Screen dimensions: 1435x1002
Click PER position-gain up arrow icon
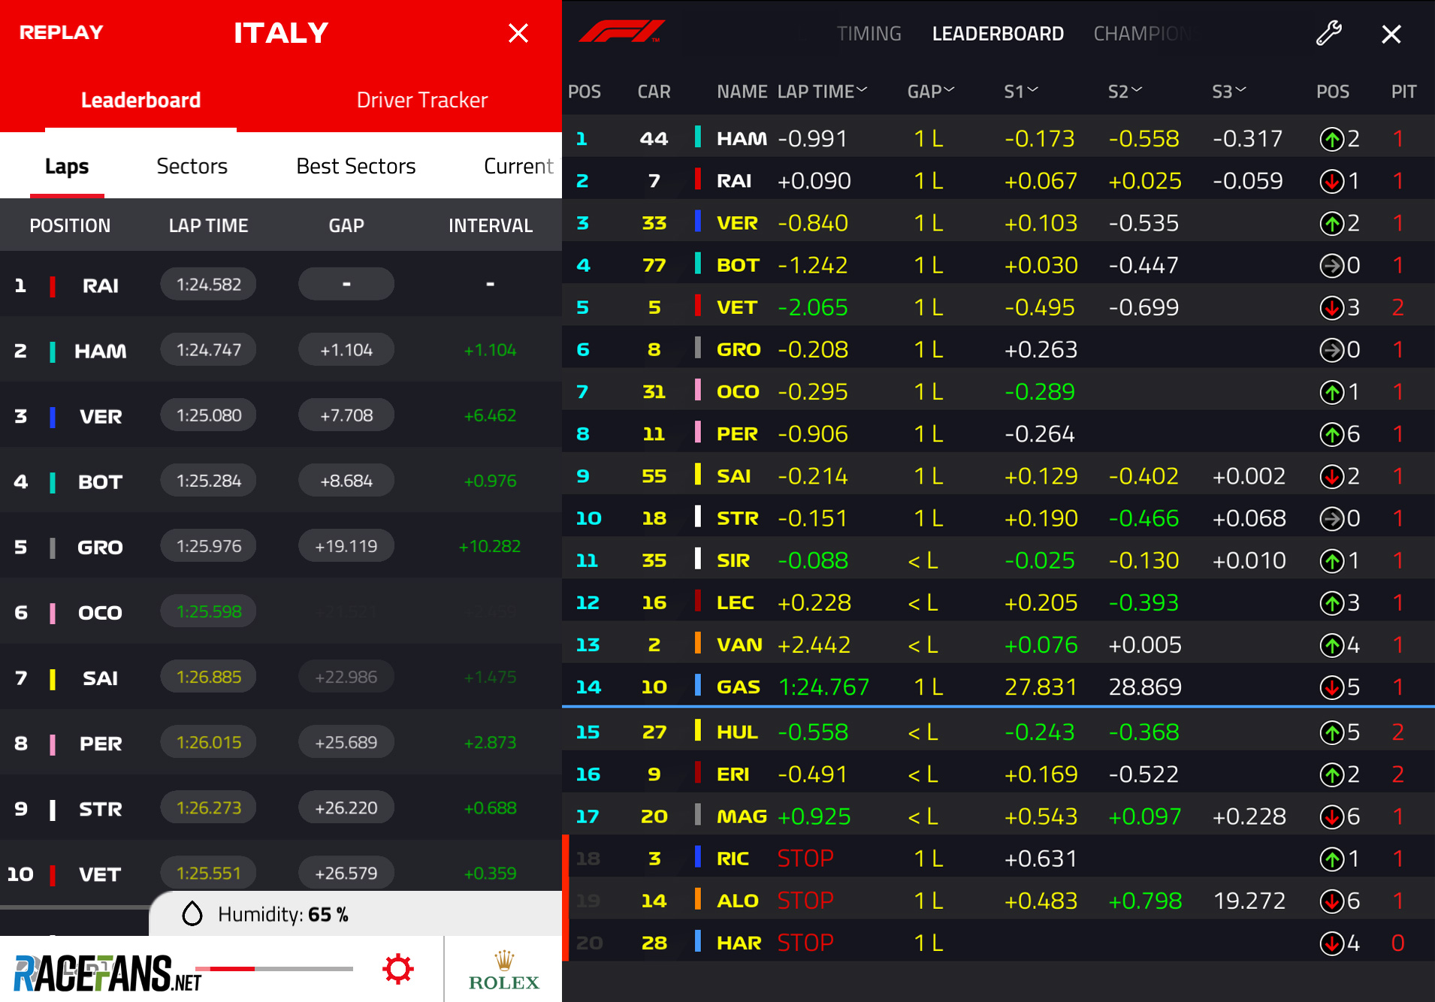click(1332, 434)
